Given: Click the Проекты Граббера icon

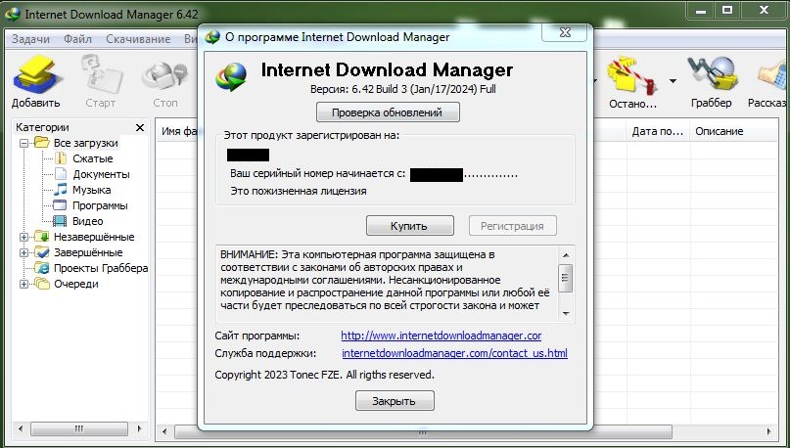Looking at the screenshot, I should click(x=42, y=268).
